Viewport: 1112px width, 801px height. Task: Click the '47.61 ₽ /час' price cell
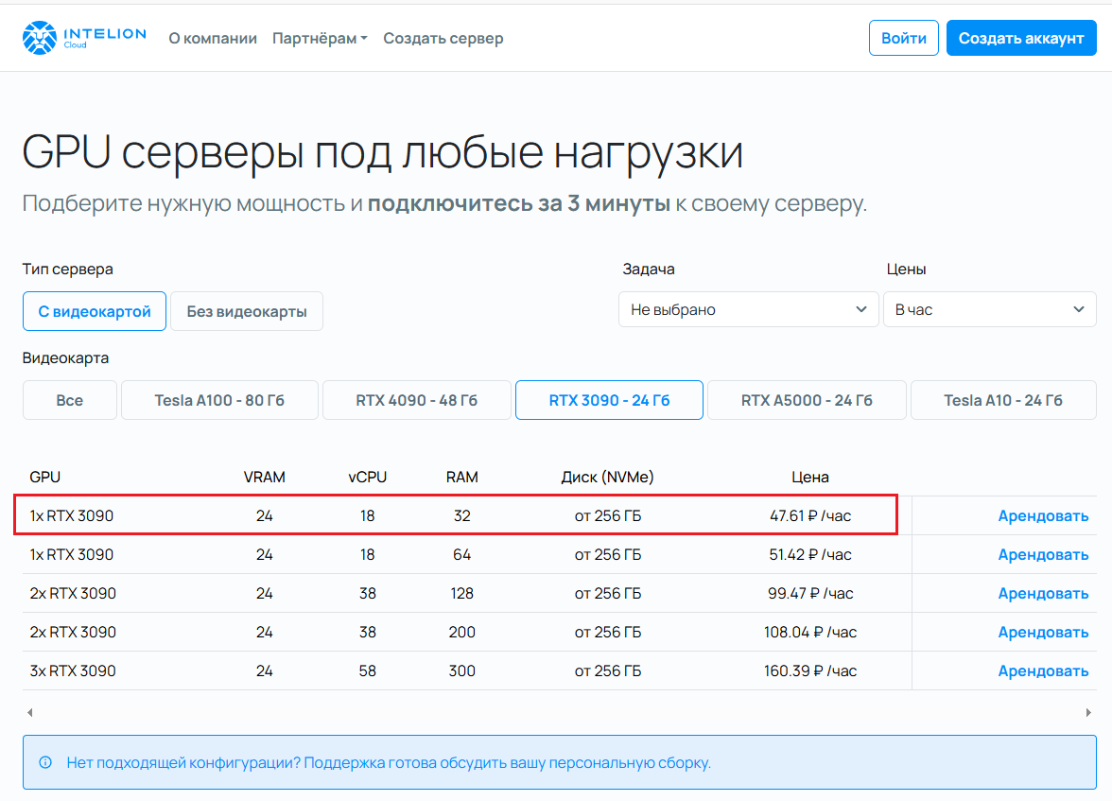click(x=809, y=515)
